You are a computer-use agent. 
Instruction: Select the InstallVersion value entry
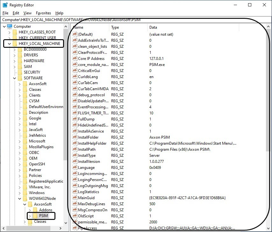[x=89, y=162]
